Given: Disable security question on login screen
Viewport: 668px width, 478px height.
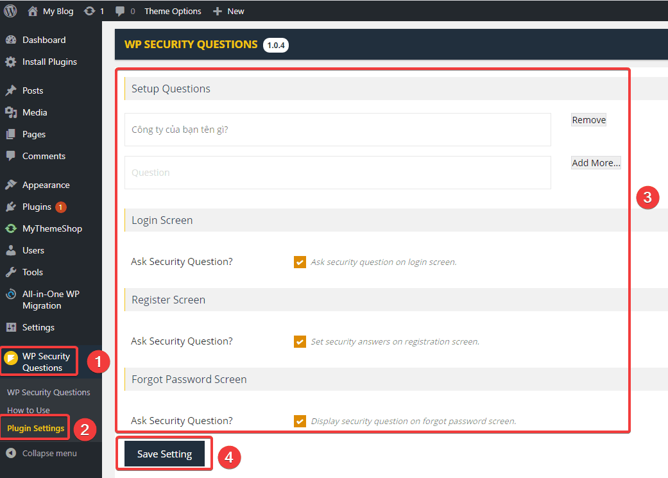Looking at the screenshot, I should pos(300,262).
